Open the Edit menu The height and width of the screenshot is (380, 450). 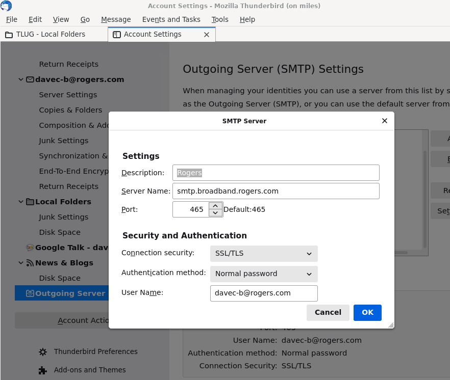click(x=35, y=19)
